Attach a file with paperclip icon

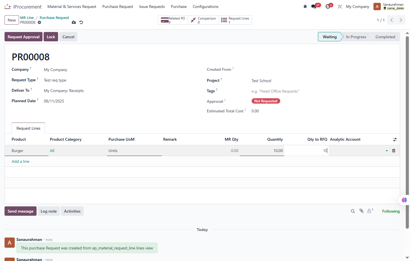point(361,211)
